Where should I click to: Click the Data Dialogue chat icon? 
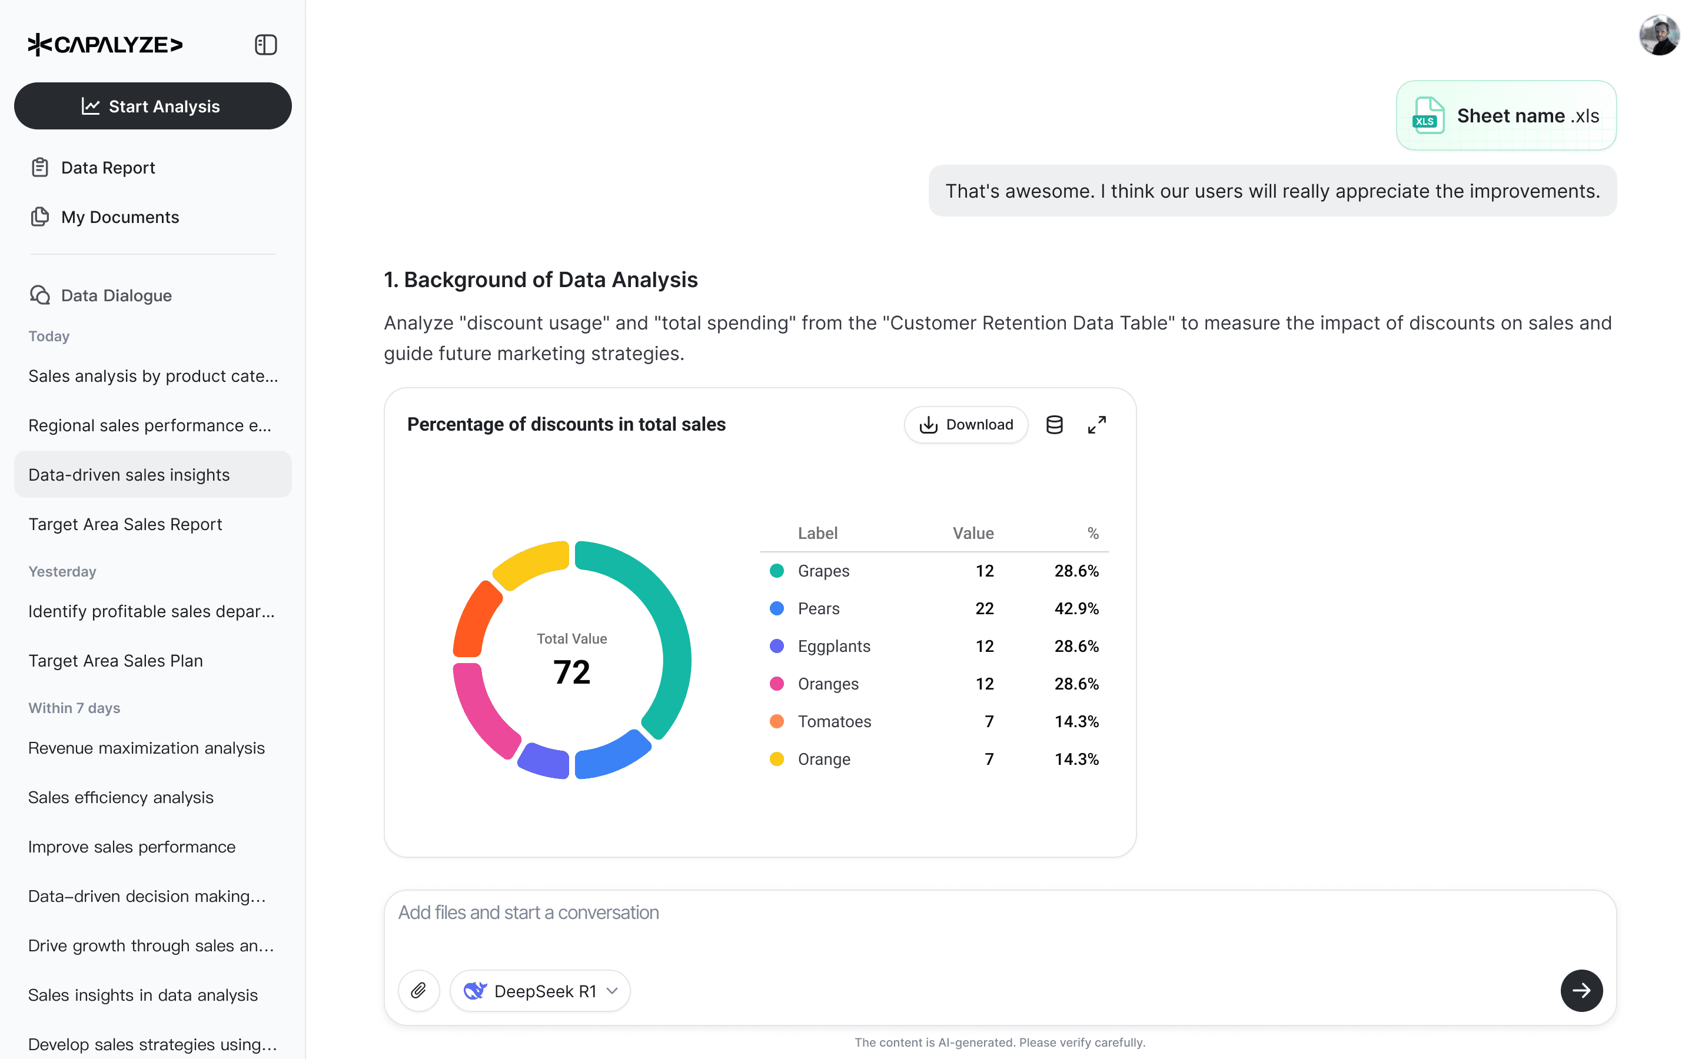40,295
